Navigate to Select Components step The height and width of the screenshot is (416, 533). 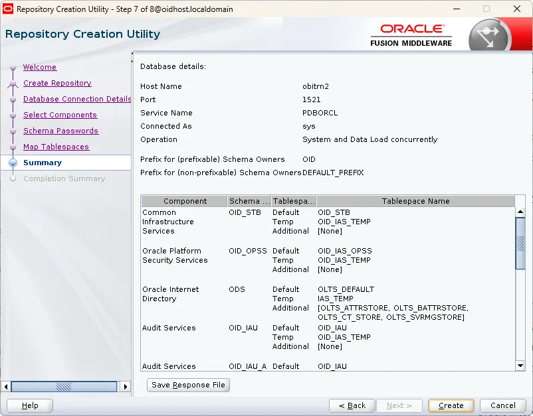click(x=60, y=115)
